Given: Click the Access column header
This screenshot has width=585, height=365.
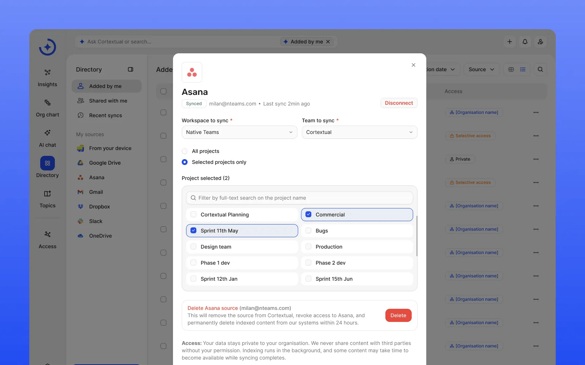Looking at the screenshot, I should point(453,91).
